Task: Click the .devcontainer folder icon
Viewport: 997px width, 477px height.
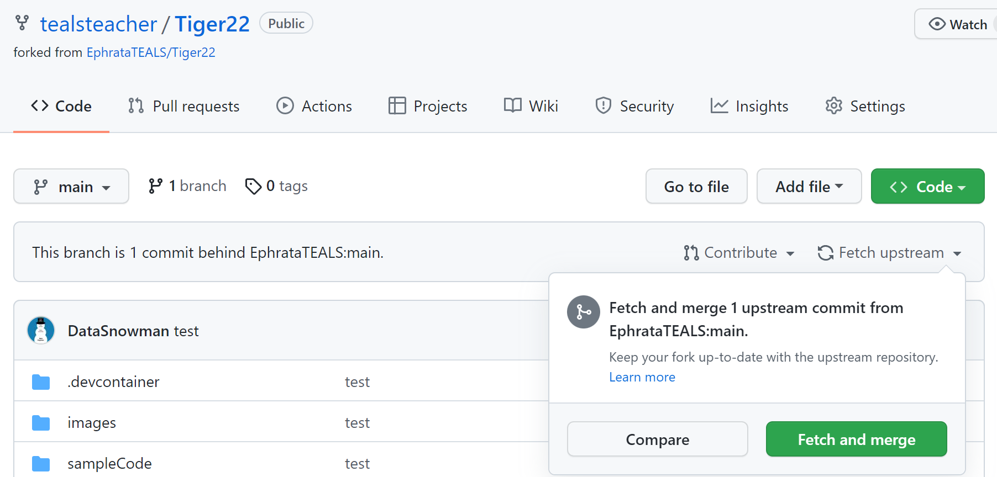Action: [41, 381]
